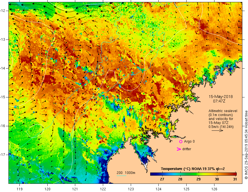This screenshot has height=192, width=248.
Task: Click the latitude axis label -14
Action: pos(3,68)
